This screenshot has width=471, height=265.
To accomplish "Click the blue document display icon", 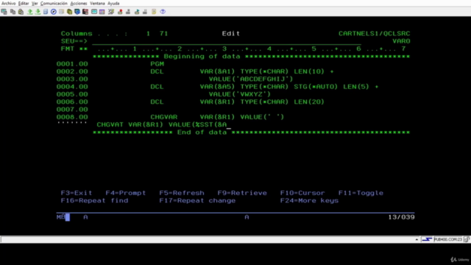I will pyautogui.click(x=46, y=12).
